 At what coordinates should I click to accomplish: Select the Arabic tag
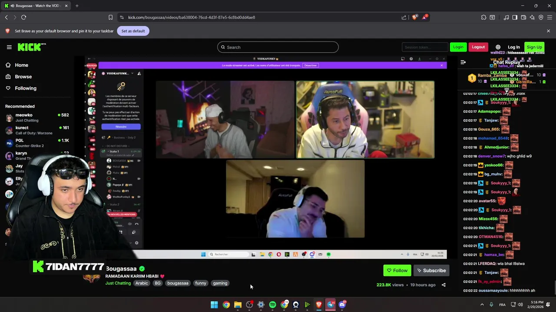(142, 283)
